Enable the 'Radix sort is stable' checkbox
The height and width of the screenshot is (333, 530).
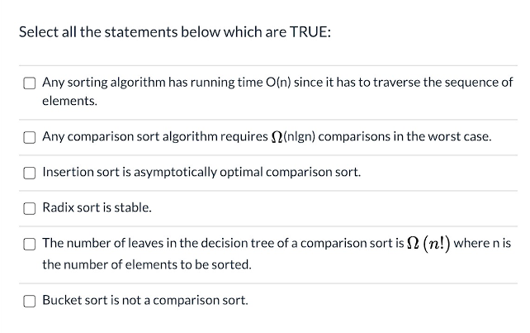pyautogui.click(x=30, y=208)
